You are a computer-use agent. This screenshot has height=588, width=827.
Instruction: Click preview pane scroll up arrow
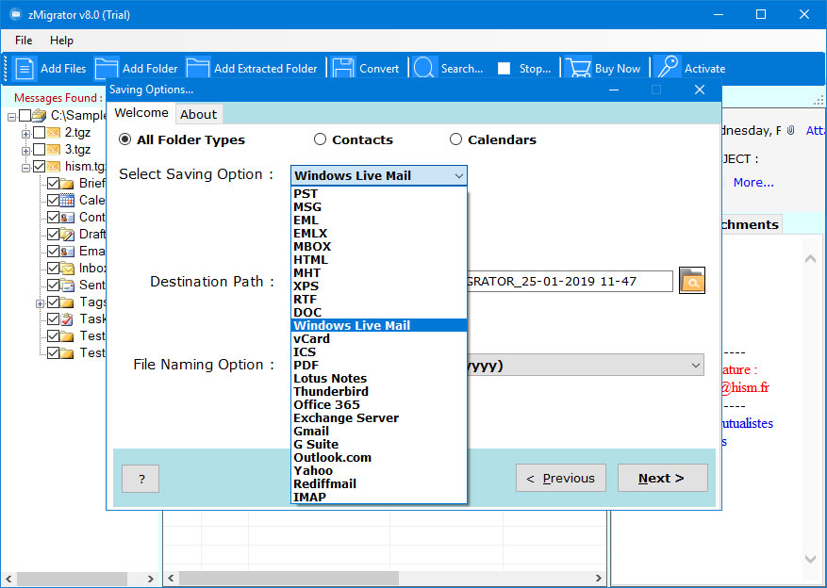click(x=810, y=258)
